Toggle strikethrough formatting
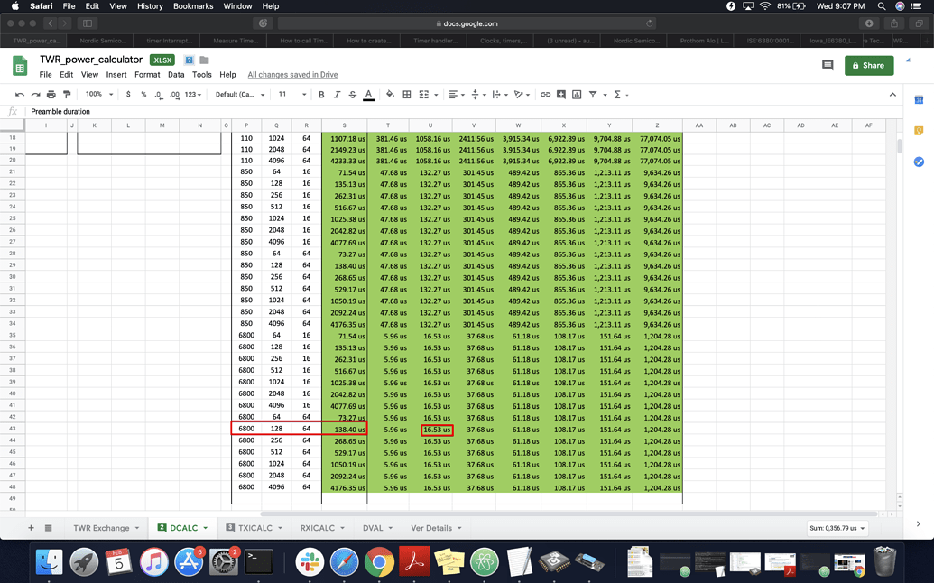934x583 pixels. [x=351, y=94]
